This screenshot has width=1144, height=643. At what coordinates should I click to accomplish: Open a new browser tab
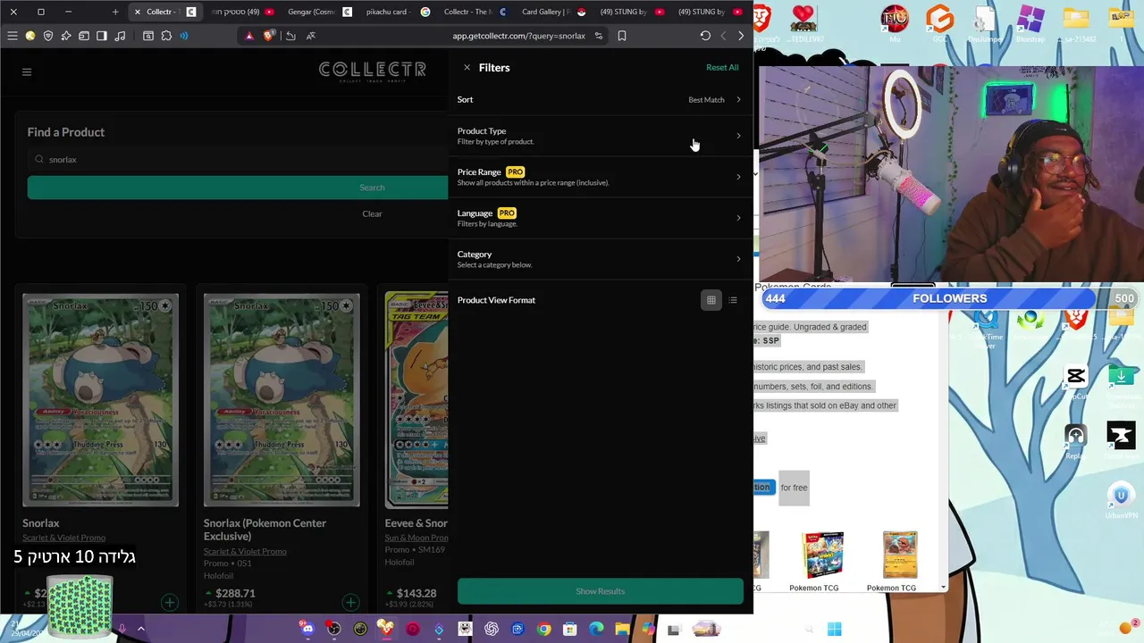pos(115,12)
